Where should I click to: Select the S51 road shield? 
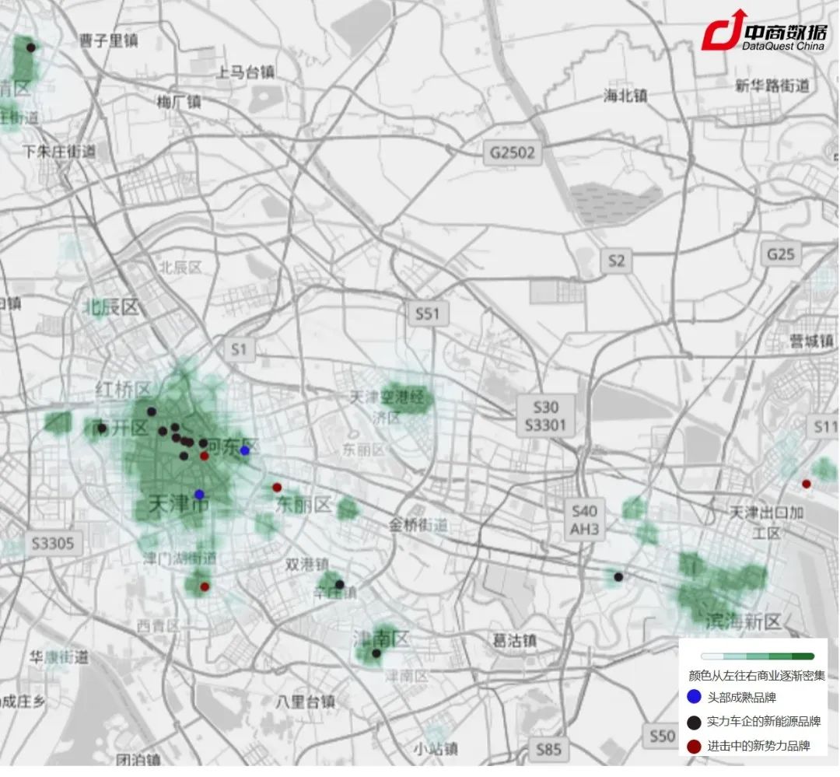pyautogui.click(x=427, y=314)
